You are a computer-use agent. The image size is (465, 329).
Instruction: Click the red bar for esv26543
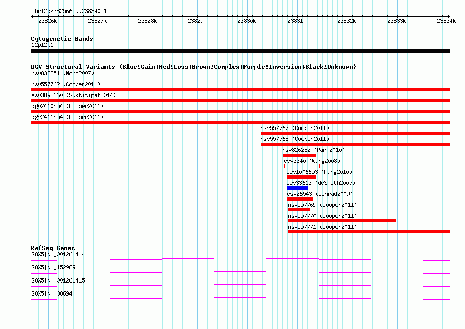click(300, 199)
